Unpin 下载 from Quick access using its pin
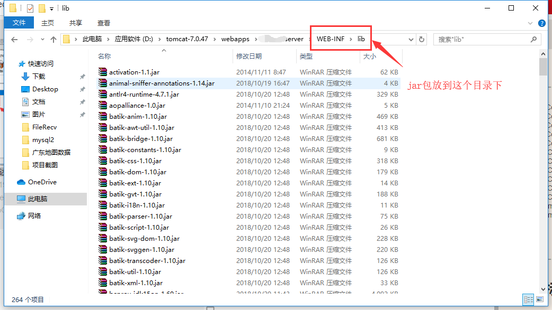This screenshot has height=310, width=552. (83, 76)
